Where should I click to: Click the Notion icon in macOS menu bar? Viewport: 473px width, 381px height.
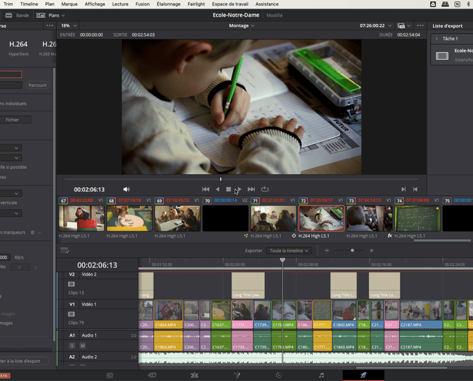pos(458,4)
